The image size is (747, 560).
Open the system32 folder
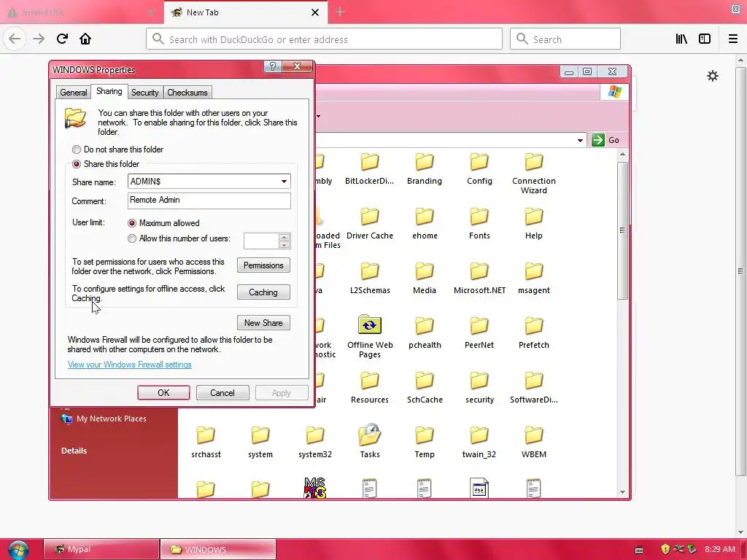[315, 443]
